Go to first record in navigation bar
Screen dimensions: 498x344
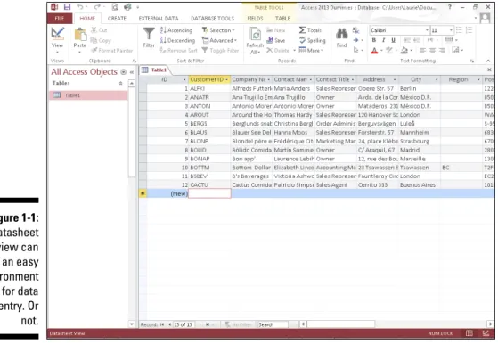162,324
